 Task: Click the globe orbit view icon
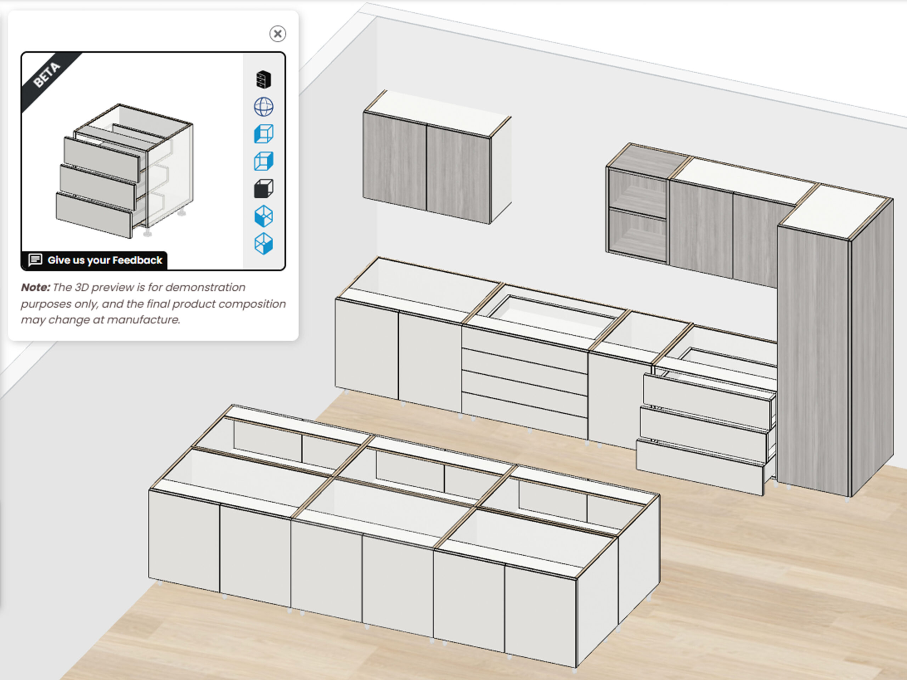pyautogui.click(x=264, y=107)
